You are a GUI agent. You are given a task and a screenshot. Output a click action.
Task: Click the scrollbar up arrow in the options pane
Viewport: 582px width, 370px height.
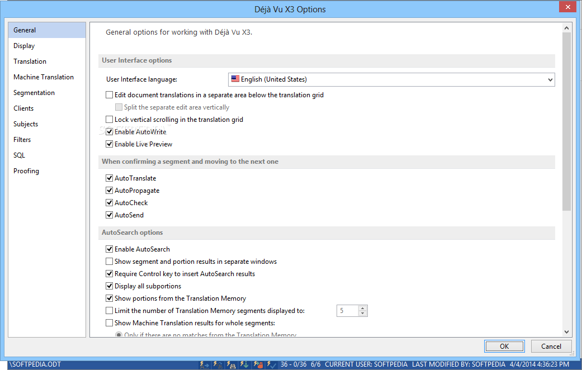[x=566, y=28]
